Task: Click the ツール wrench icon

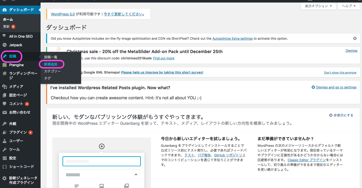Action: [4, 150]
